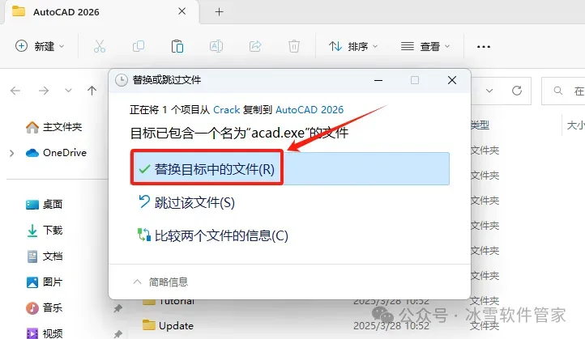Go up one folder level arrow
The image size is (585, 339).
(x=92, y=91)
